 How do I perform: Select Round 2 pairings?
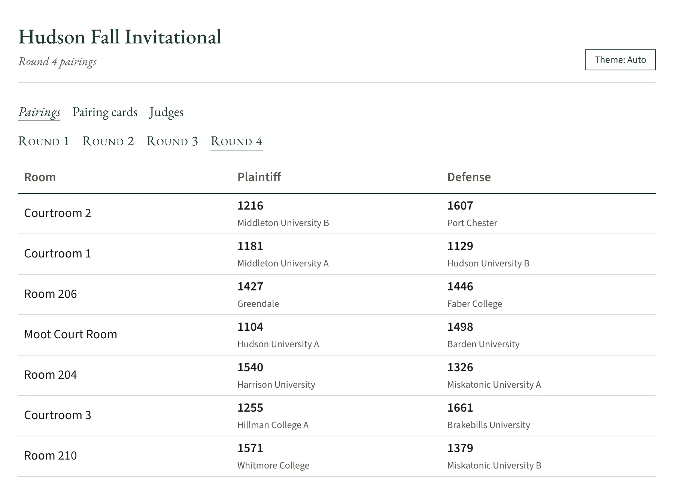click(x=108, y=141)
